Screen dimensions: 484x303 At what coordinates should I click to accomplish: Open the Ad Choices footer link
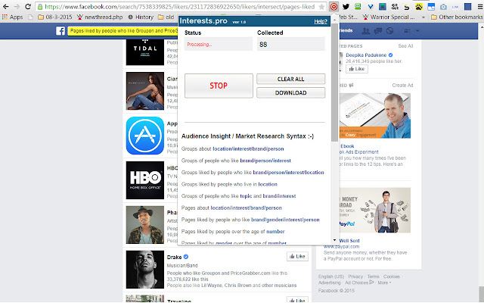359,283
